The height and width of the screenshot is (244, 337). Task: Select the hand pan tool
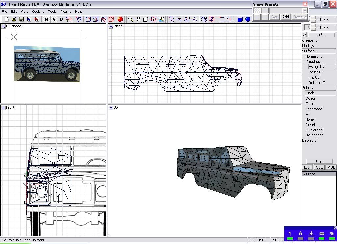[x=138, y=19]
